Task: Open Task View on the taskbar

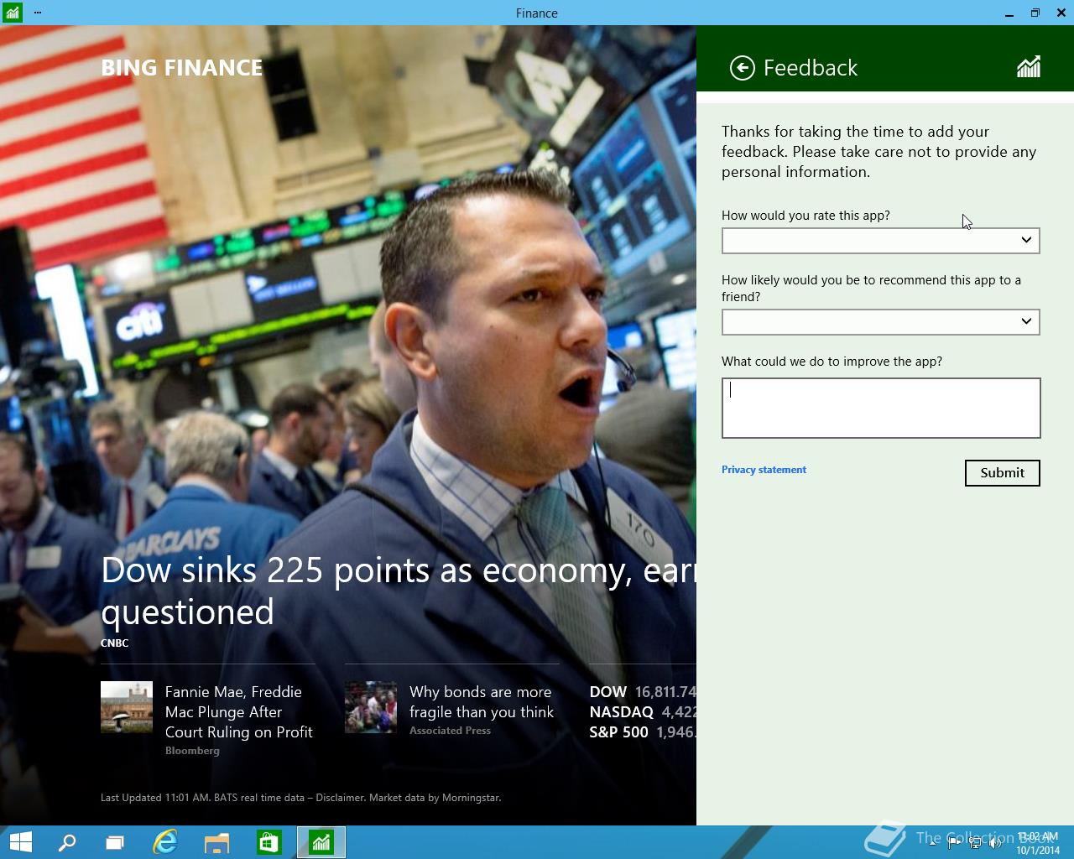Action: click(115, 842)
